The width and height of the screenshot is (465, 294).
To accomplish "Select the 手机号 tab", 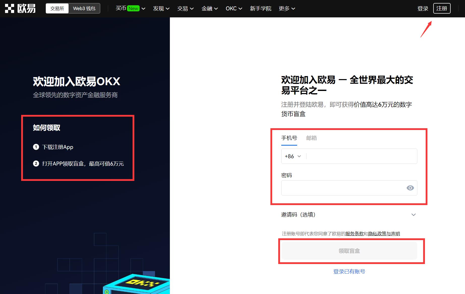I will tap(289, 138).
